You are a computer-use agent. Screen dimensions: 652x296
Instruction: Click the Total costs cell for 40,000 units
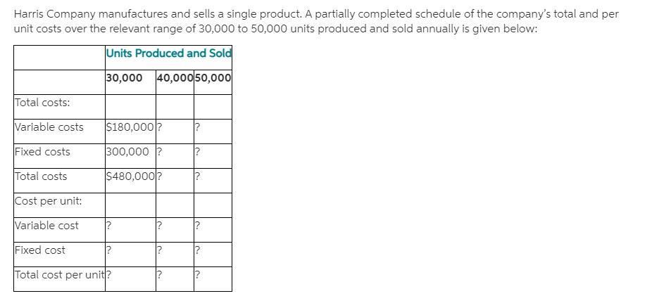click(x=174, y=176)
